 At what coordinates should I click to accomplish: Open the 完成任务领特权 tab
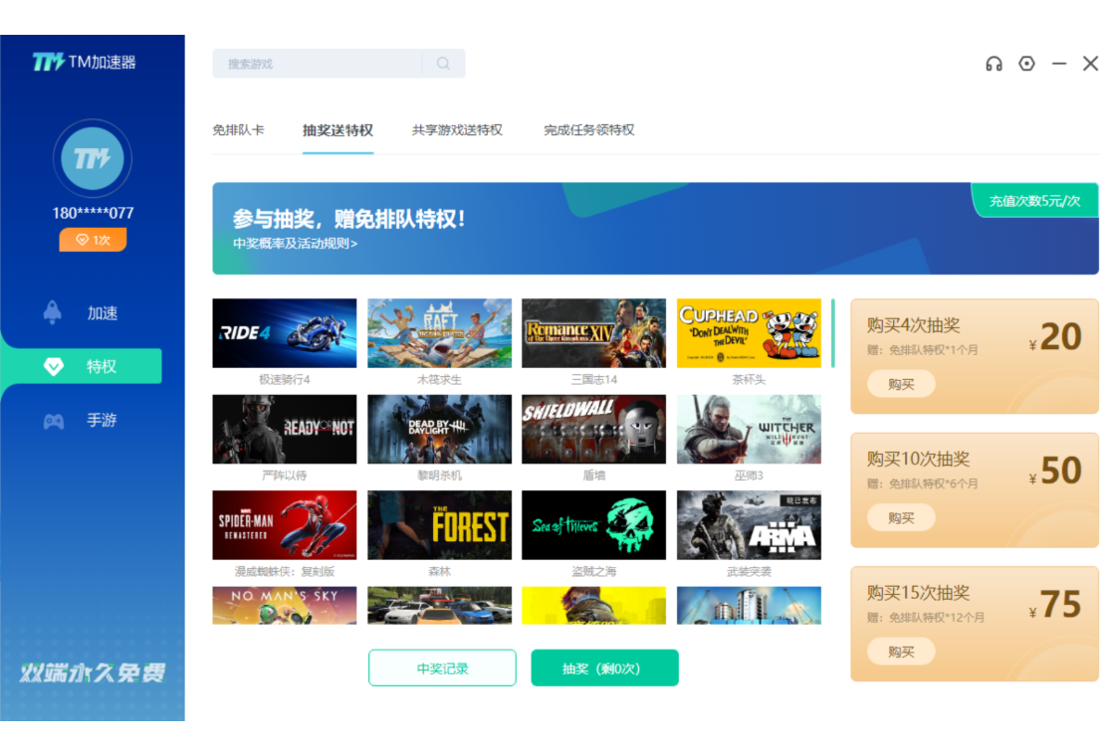pos(588,130)
